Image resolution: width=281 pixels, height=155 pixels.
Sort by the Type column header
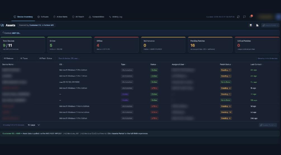click(x=124, y=65)
